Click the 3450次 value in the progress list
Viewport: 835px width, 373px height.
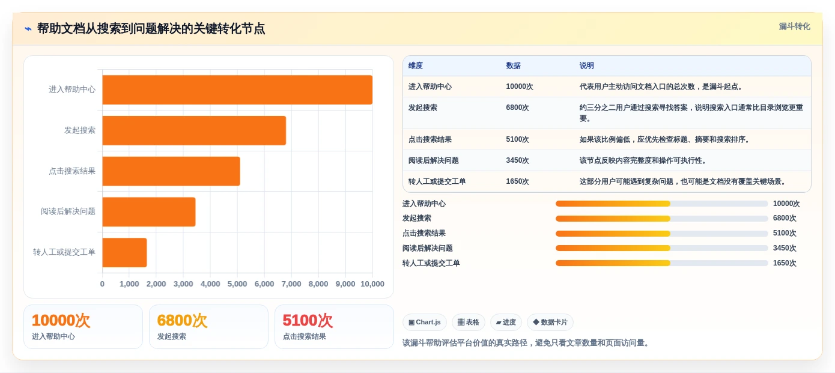[785, 248]
